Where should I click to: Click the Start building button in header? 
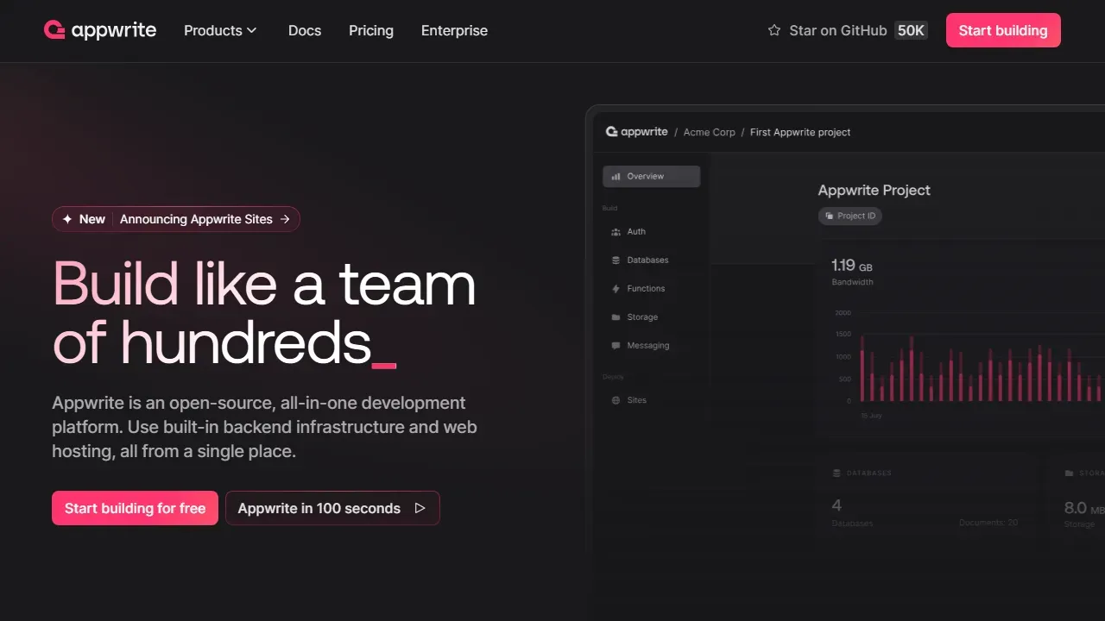[1003, 30]
